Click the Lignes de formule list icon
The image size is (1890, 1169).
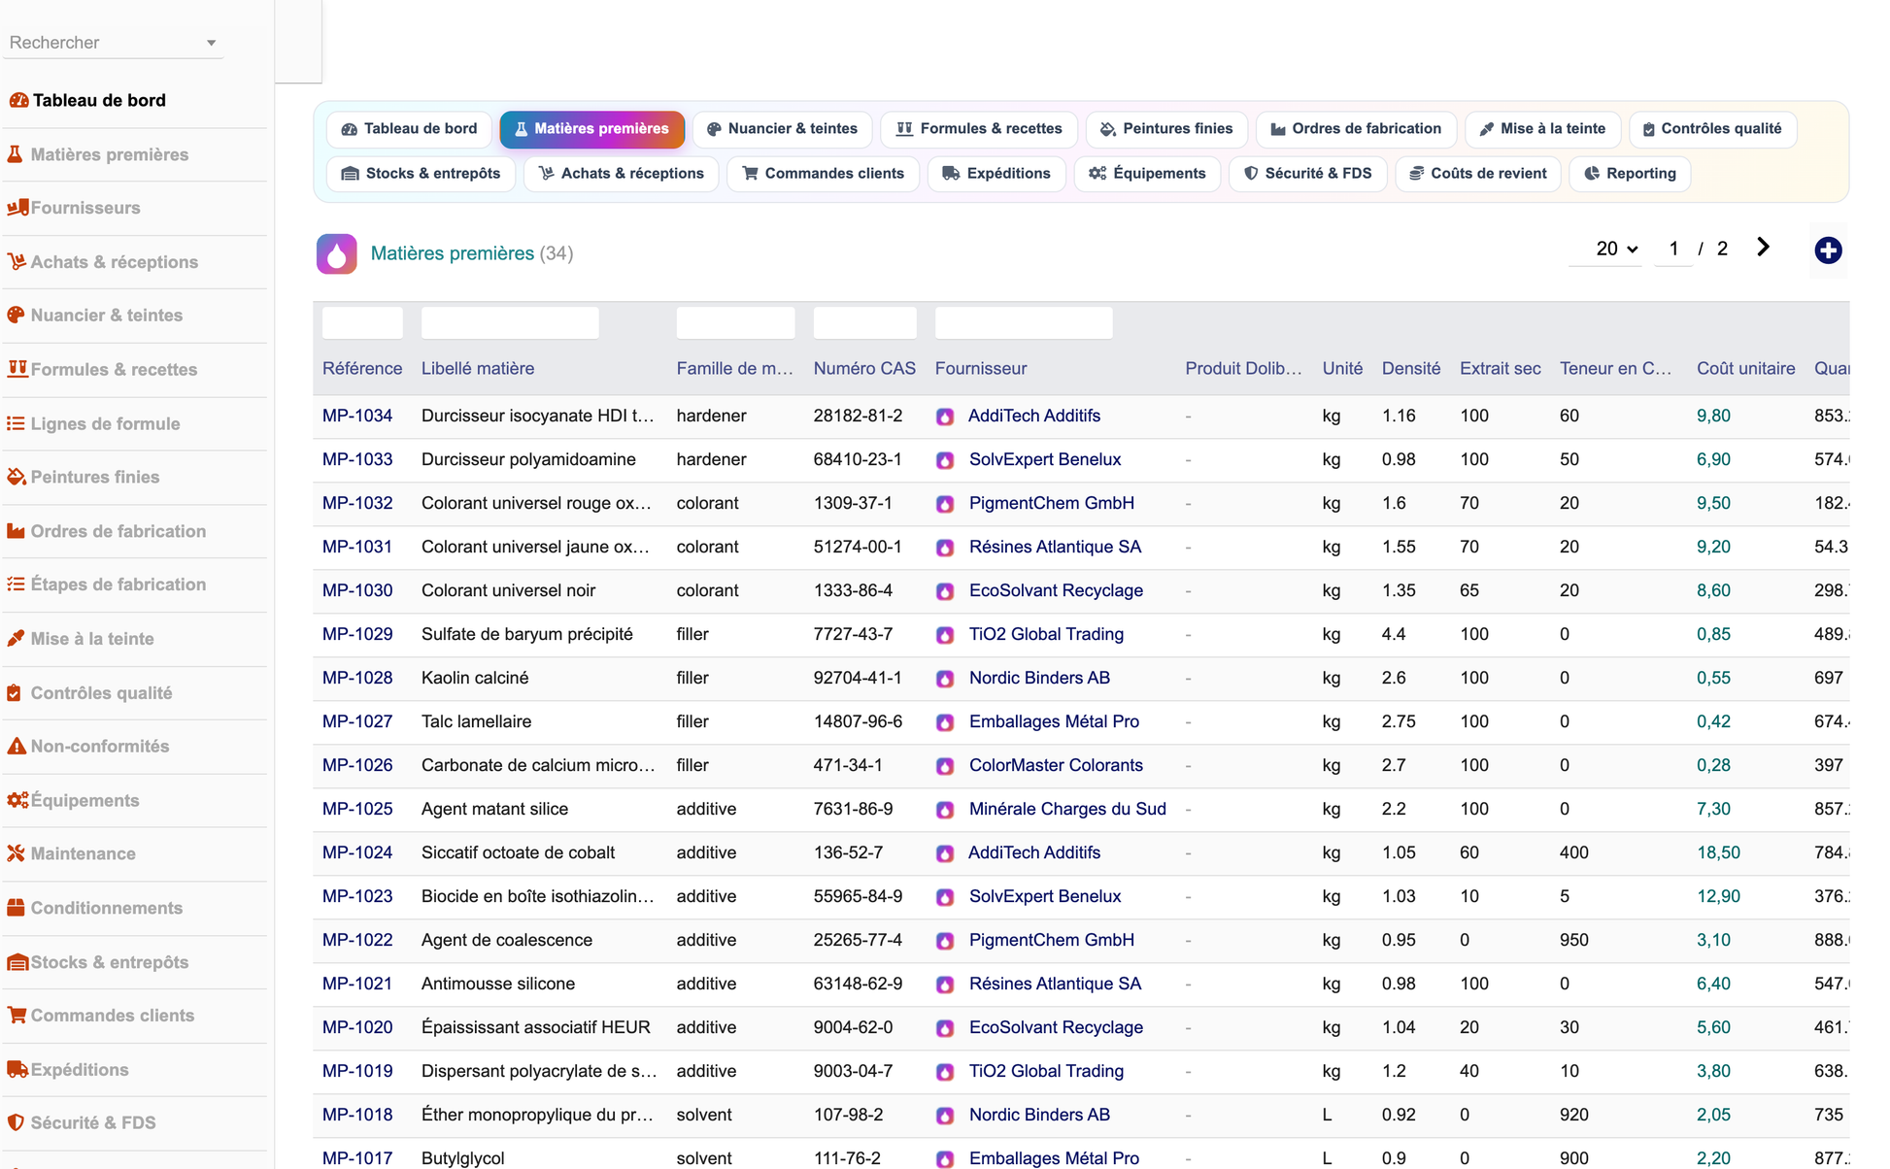point(17,423)
